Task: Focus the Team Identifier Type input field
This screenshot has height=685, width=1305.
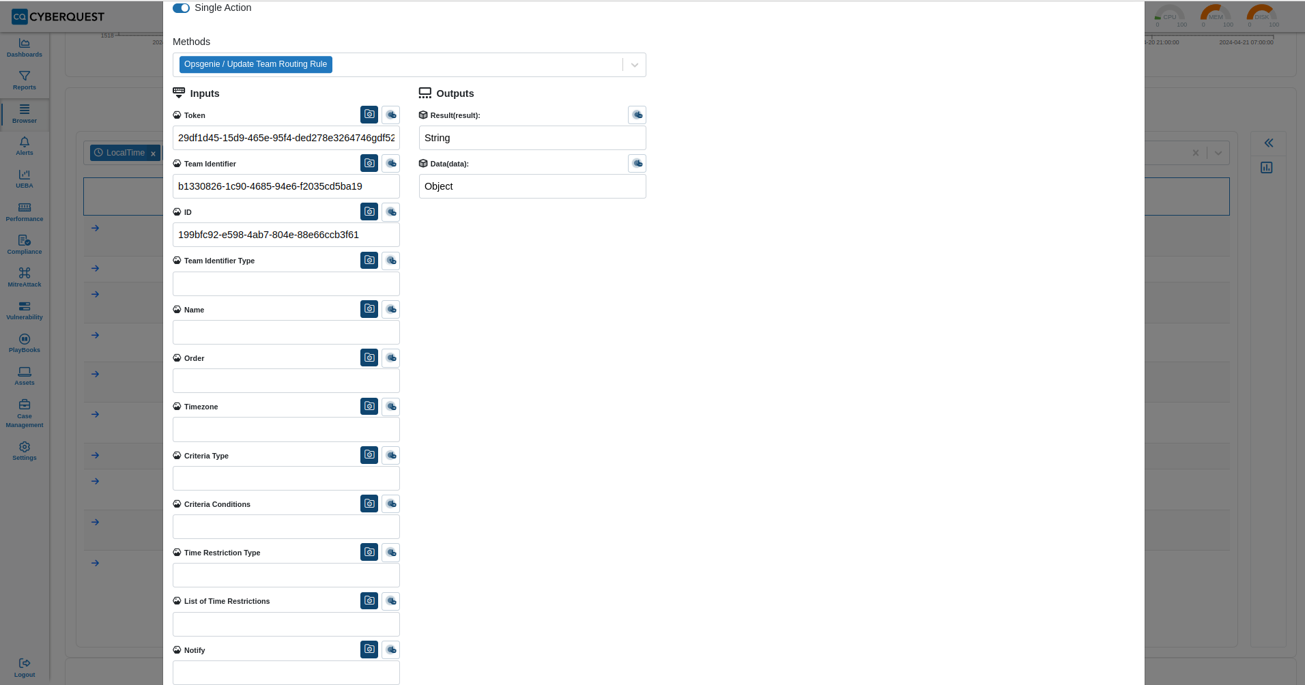Action: 286,284
